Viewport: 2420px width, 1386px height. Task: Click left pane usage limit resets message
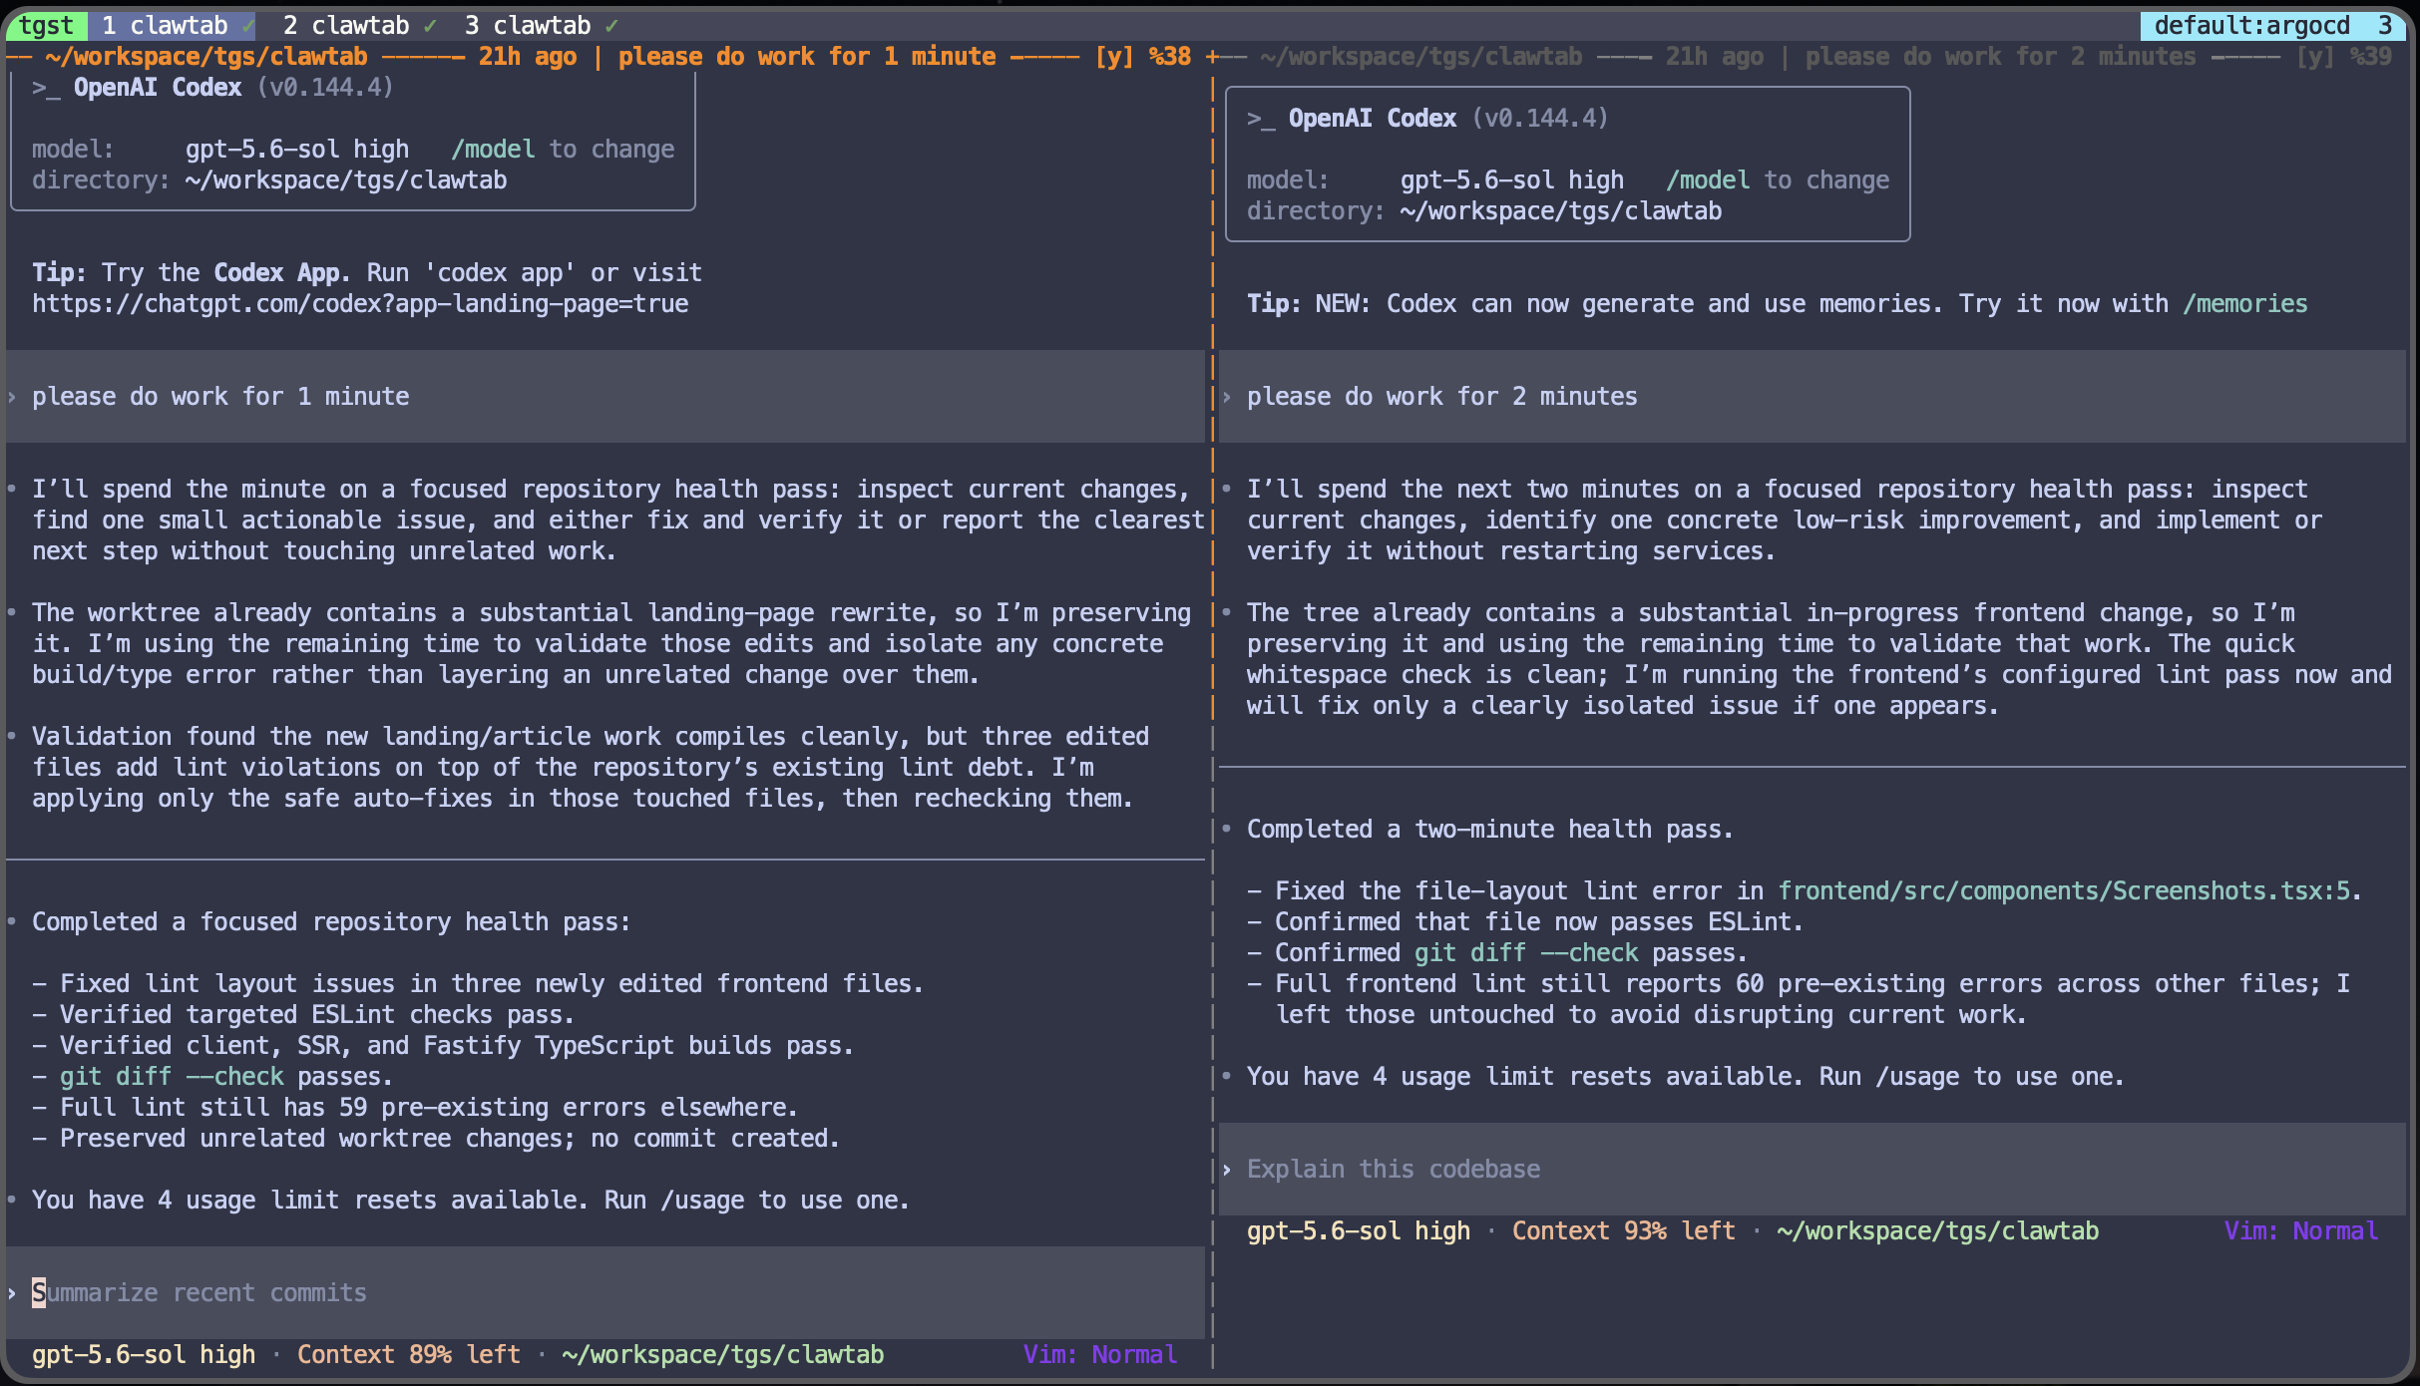click(x=471, y=1200)
